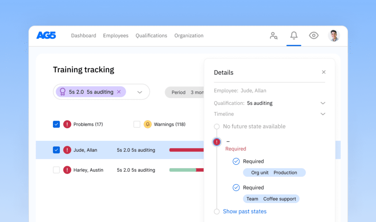
Task: Open the Qualifications menu item
Action: tap(151, 35)
